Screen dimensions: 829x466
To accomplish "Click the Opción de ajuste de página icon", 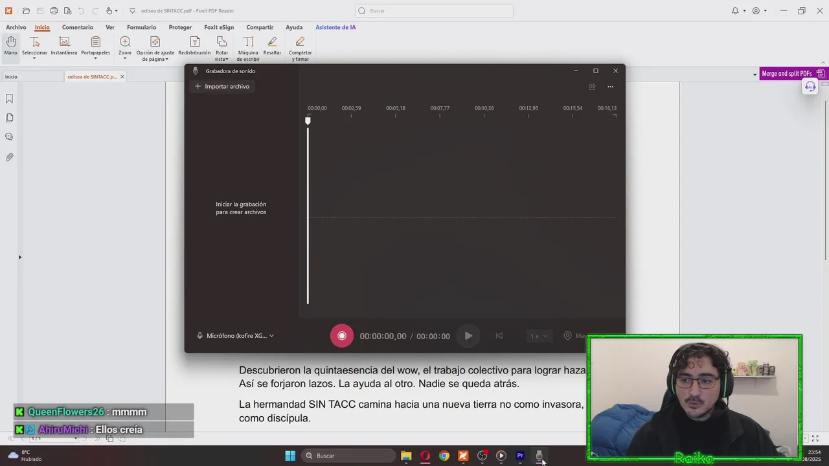I will (155, 42).
